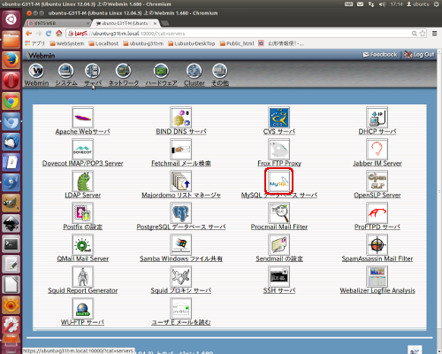Open the Dovecot IMAP/POP3 Server icon
442x354 pixels.
pyautogui.click(x=82, y=149)
